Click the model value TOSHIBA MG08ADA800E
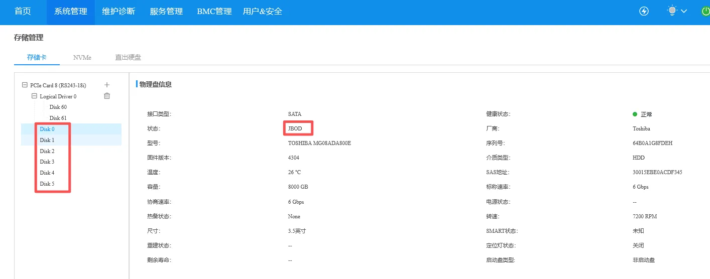Viewport: 710px width, 279px height. pyautogui.click(x=319, y=143)
